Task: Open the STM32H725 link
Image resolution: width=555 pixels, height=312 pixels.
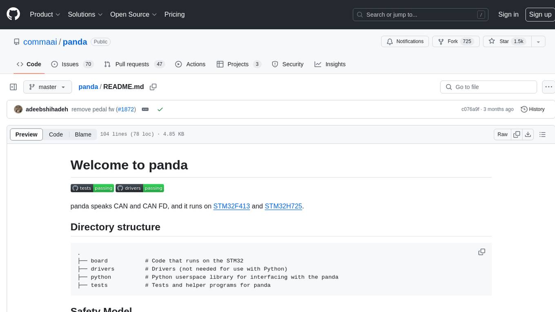Action: point(283,206)
